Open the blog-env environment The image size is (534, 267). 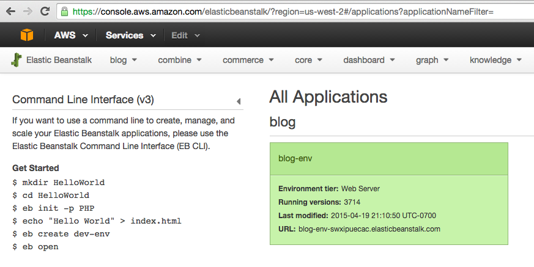[295, 158]
